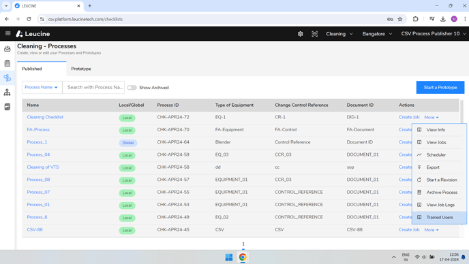The height and width of the screenshot is (264, 469).
Task: Open the browser tab search chevron
Action: [x=6, y=5]
